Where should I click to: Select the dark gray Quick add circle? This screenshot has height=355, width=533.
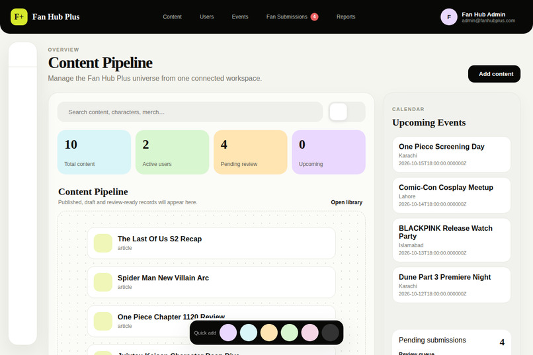[330, 333]
